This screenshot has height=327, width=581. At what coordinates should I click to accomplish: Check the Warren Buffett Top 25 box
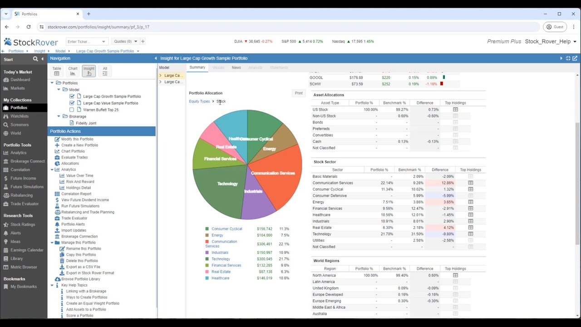72,110
